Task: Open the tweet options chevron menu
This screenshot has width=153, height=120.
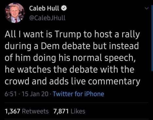Action: 147,9
